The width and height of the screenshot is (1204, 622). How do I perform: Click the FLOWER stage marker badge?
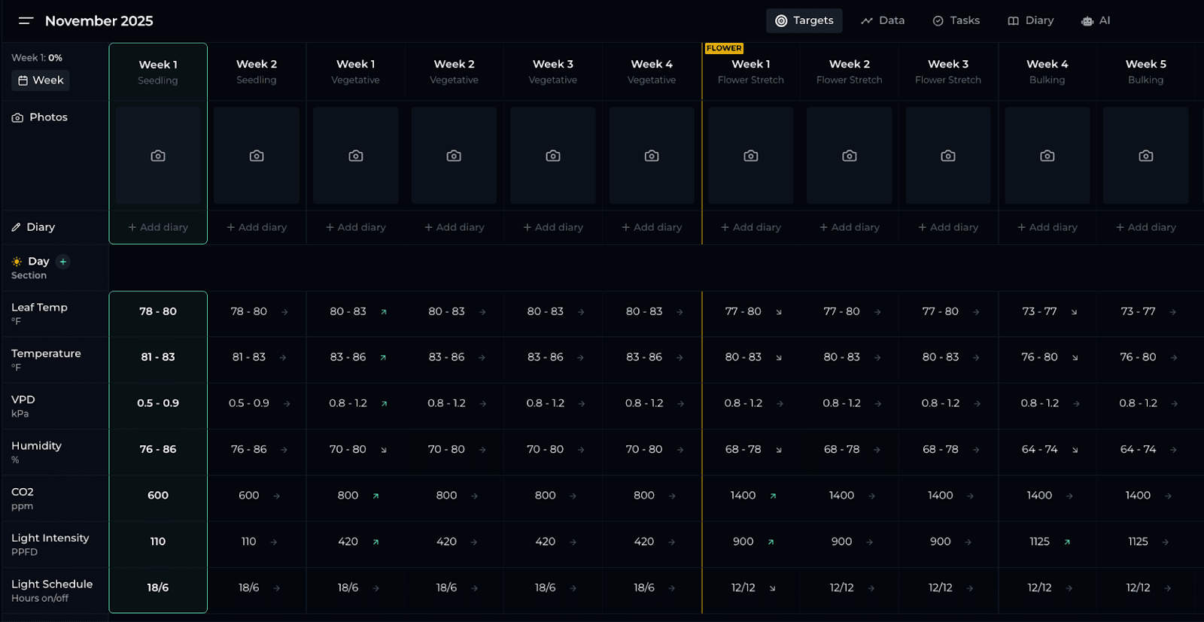(x=724, y=48)
